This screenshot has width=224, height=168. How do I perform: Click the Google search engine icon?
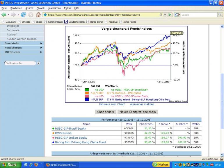[x=177, y=15]
